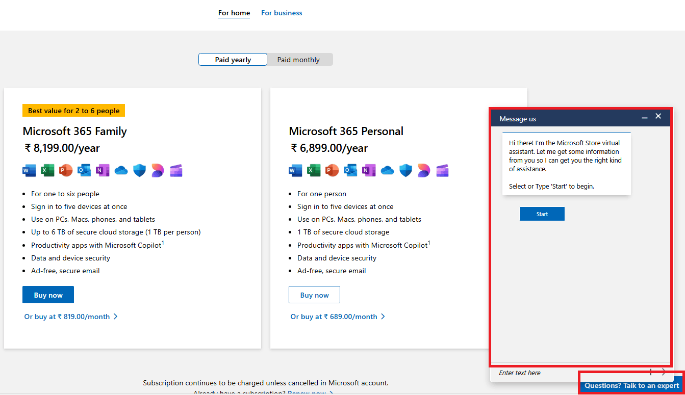Click the Outlook icon in the Personal plan
This screenshot has width=685, height=395.
coord(350,171)
